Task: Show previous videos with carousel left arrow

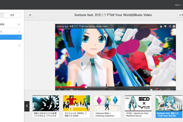Action: pos(27,106)
